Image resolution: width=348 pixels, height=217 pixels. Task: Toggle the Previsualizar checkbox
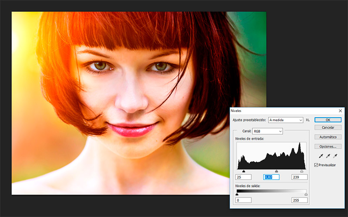[316, 165]
